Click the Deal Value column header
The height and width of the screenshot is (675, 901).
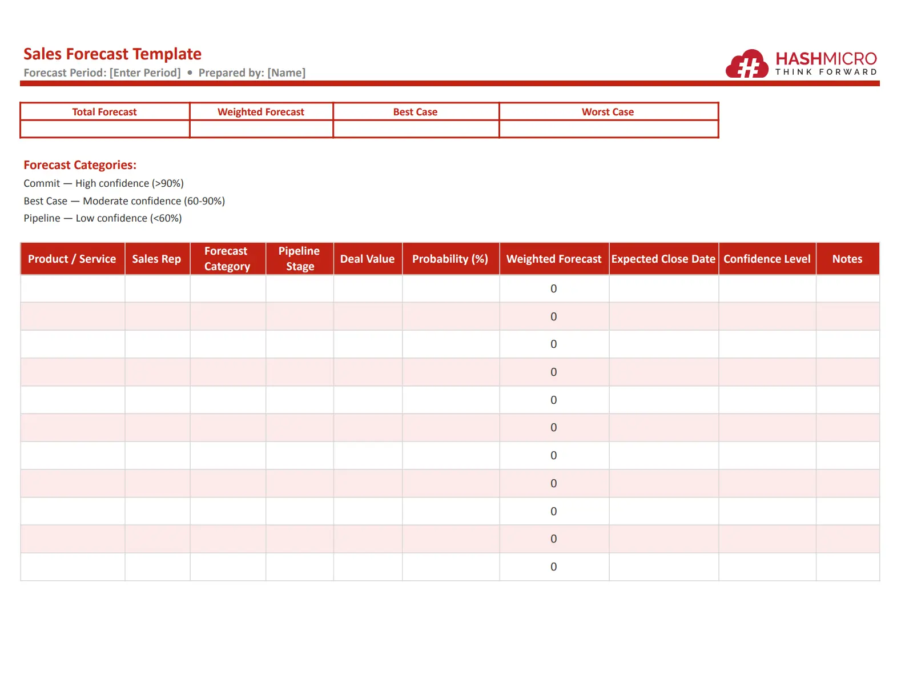point(367,259)
